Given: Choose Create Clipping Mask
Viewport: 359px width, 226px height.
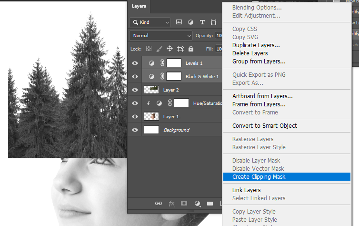Looking at the screenshot, I should tap(287, 177).
